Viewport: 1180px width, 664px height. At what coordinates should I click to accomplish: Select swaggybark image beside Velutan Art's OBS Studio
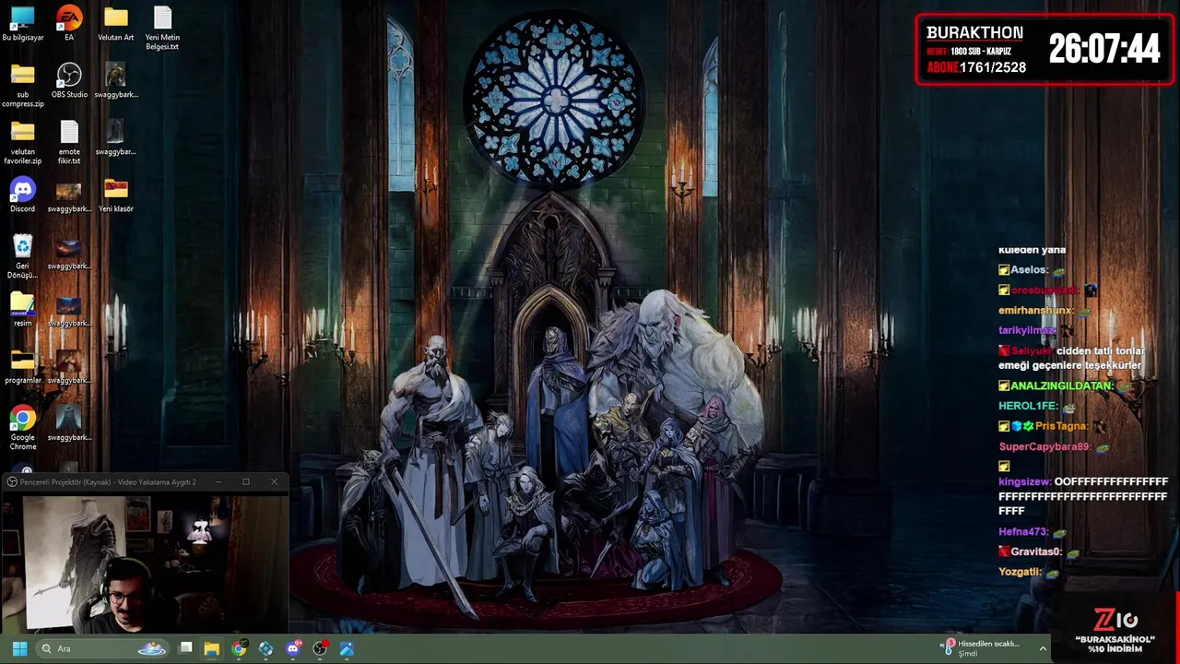(115, 81)
